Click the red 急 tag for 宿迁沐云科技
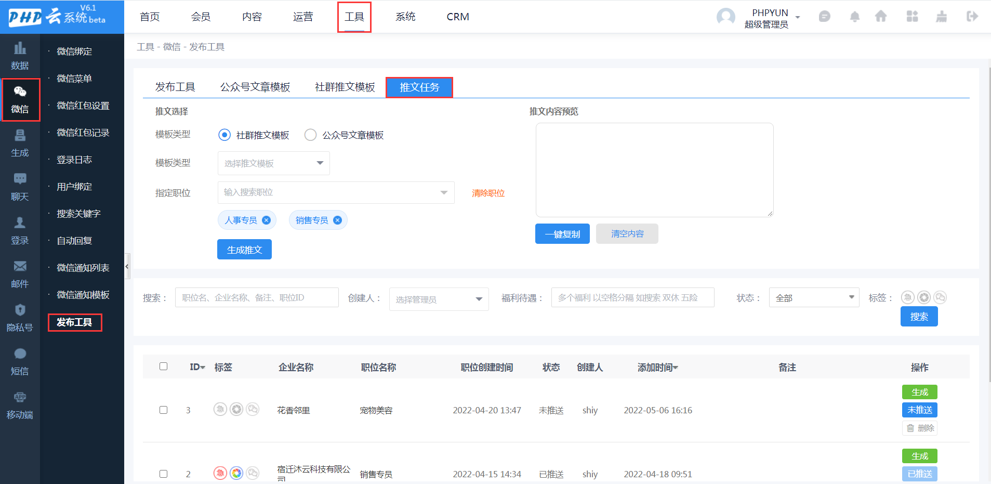 tap(220, 473)
